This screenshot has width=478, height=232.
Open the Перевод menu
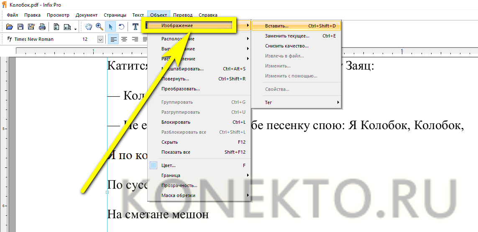point(183,15)
